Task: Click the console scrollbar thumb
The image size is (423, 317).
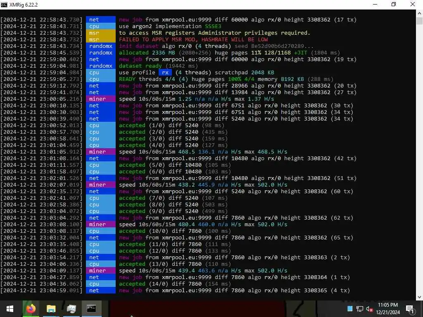Action: [419, 21]
